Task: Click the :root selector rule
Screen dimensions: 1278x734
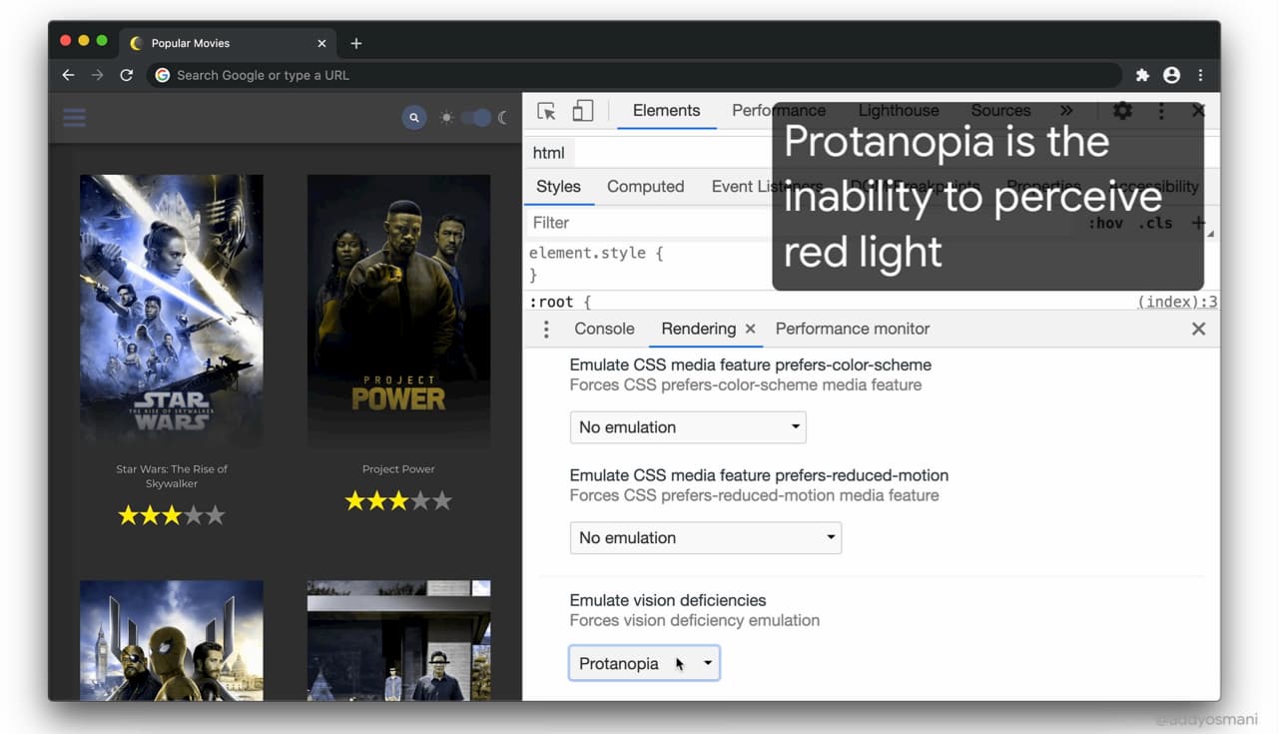Action: (560, 302)
